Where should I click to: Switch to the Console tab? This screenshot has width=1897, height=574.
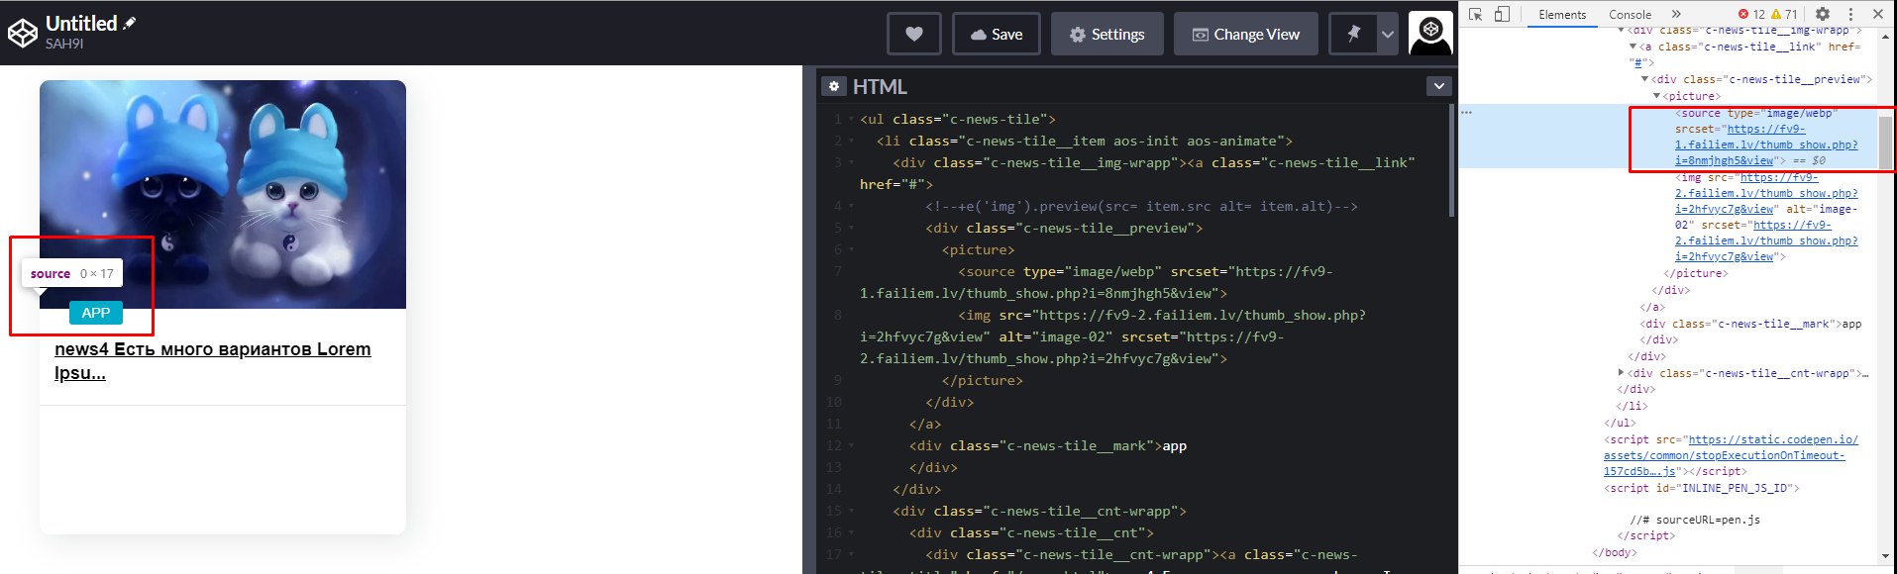[x=1630, y=14]
